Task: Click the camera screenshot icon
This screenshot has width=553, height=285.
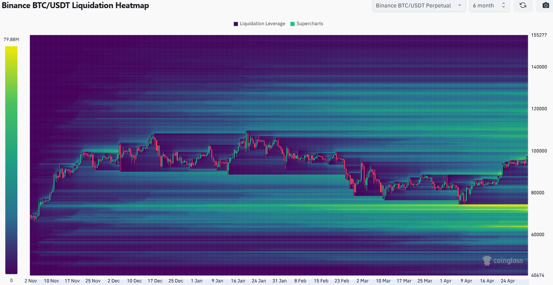Action: [546, 6]
